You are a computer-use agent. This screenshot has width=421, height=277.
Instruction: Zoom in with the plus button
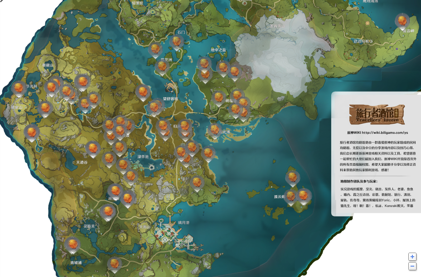click(x=412, y=257)
